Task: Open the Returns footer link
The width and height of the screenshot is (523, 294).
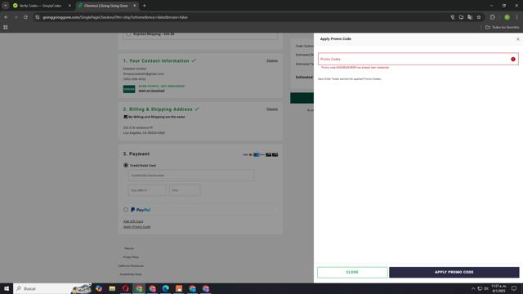Action: coord(129,248)
